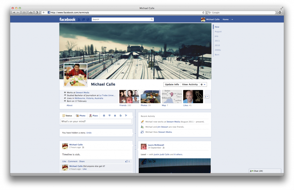Switch composer to Photo tab
Image resolution: width=294 pixels, height=190 pixels.
[80, 116]
